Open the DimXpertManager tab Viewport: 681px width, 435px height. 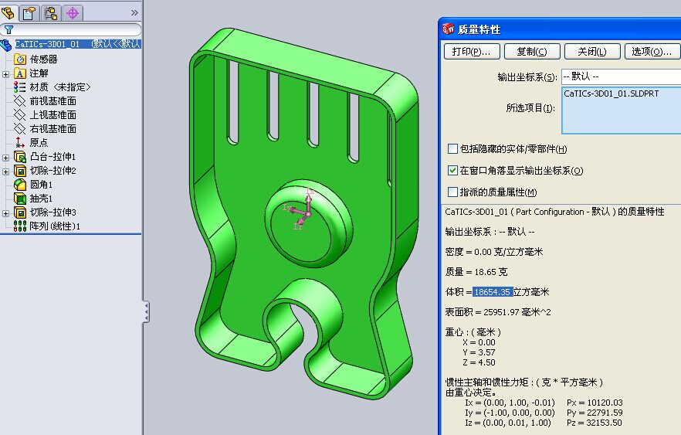pyautogui.click(x=73, y=12)
